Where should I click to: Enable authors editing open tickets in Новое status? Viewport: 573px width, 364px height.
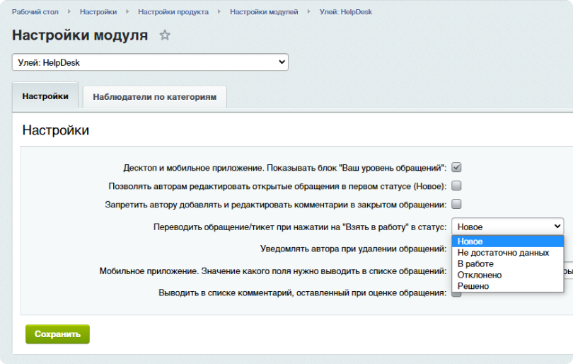[x=456, y=186]
